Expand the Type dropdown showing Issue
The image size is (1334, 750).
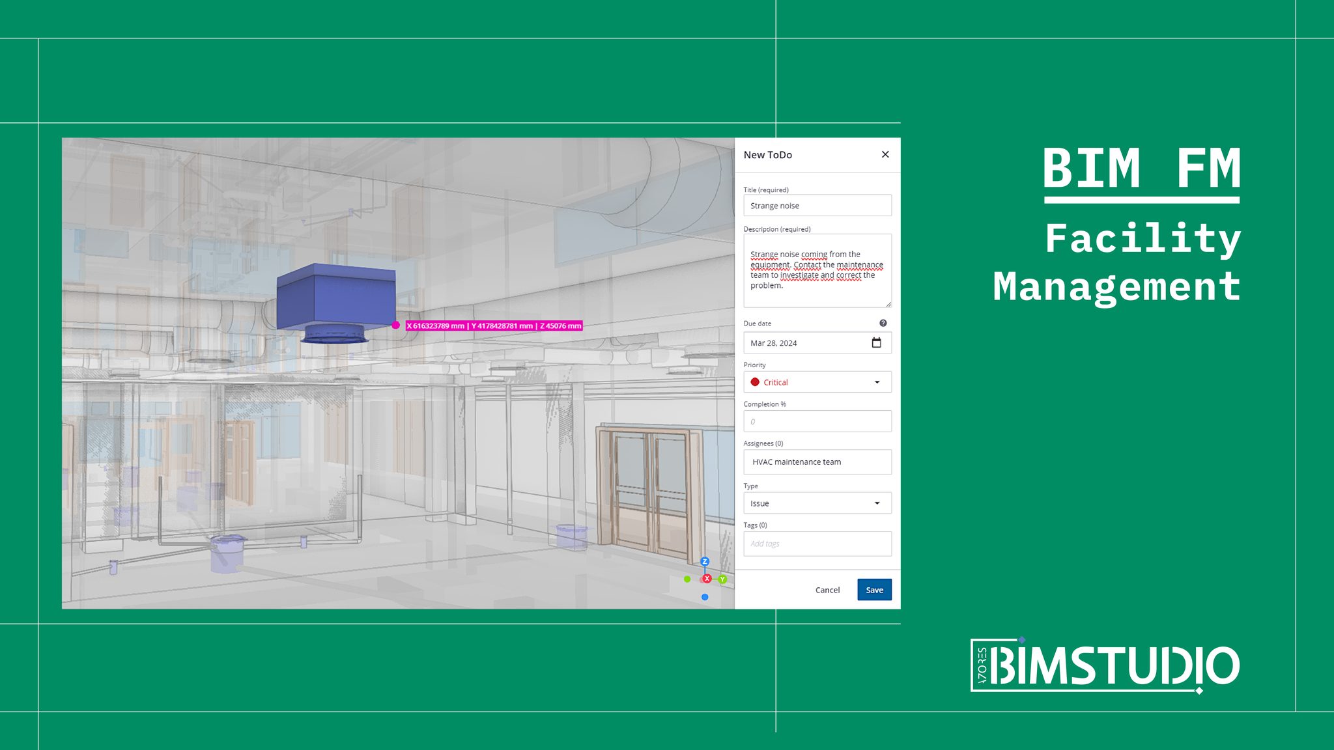coord(817,503)
